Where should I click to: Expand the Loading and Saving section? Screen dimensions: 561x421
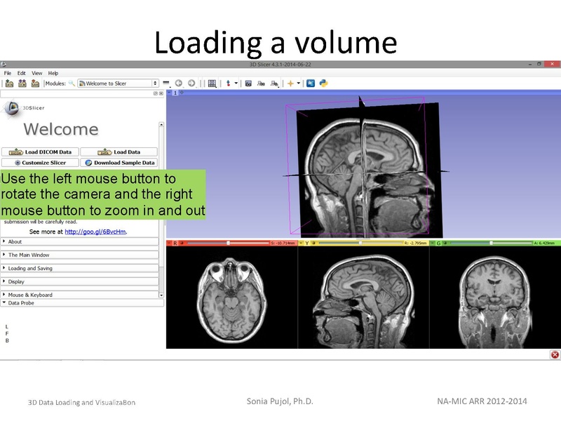[79, 268]
